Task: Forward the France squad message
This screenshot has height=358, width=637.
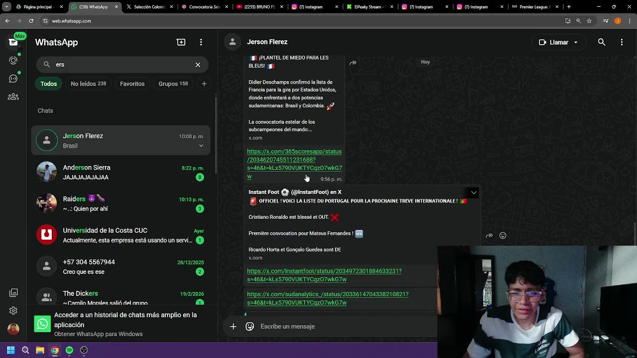Action: [353, 63]
